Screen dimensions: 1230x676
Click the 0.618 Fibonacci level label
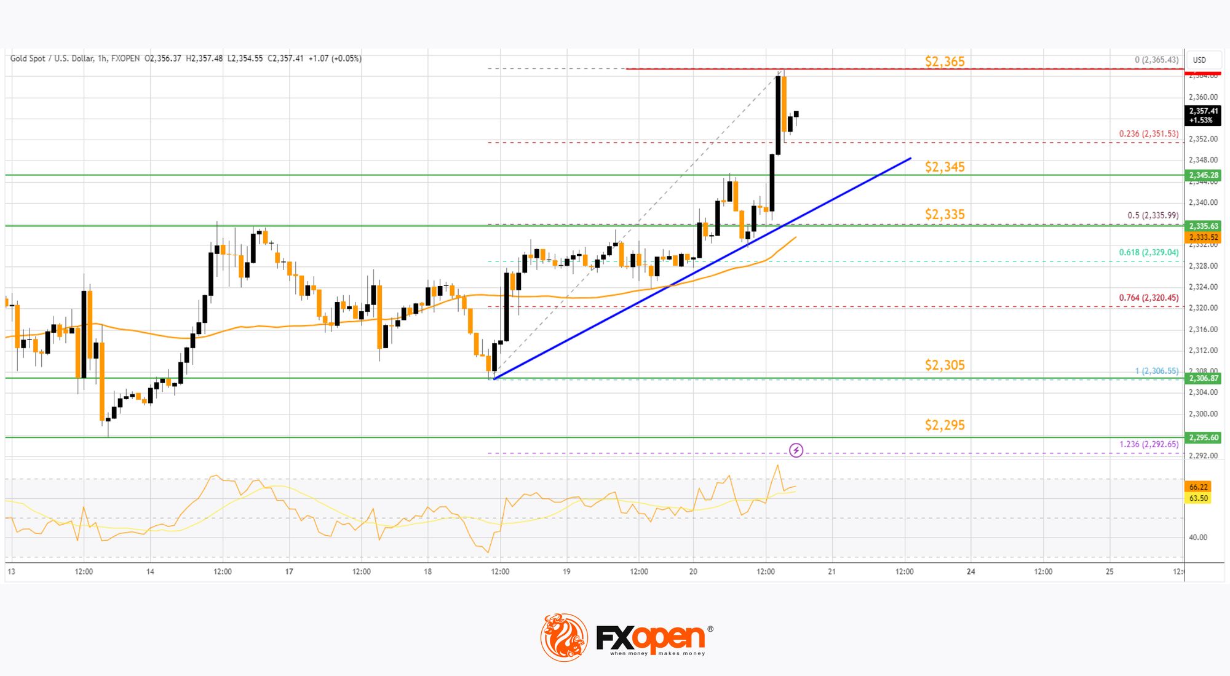1148,253
